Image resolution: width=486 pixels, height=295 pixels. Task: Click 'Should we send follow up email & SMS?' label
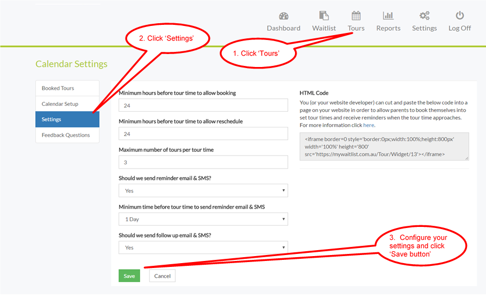(165, 235)
